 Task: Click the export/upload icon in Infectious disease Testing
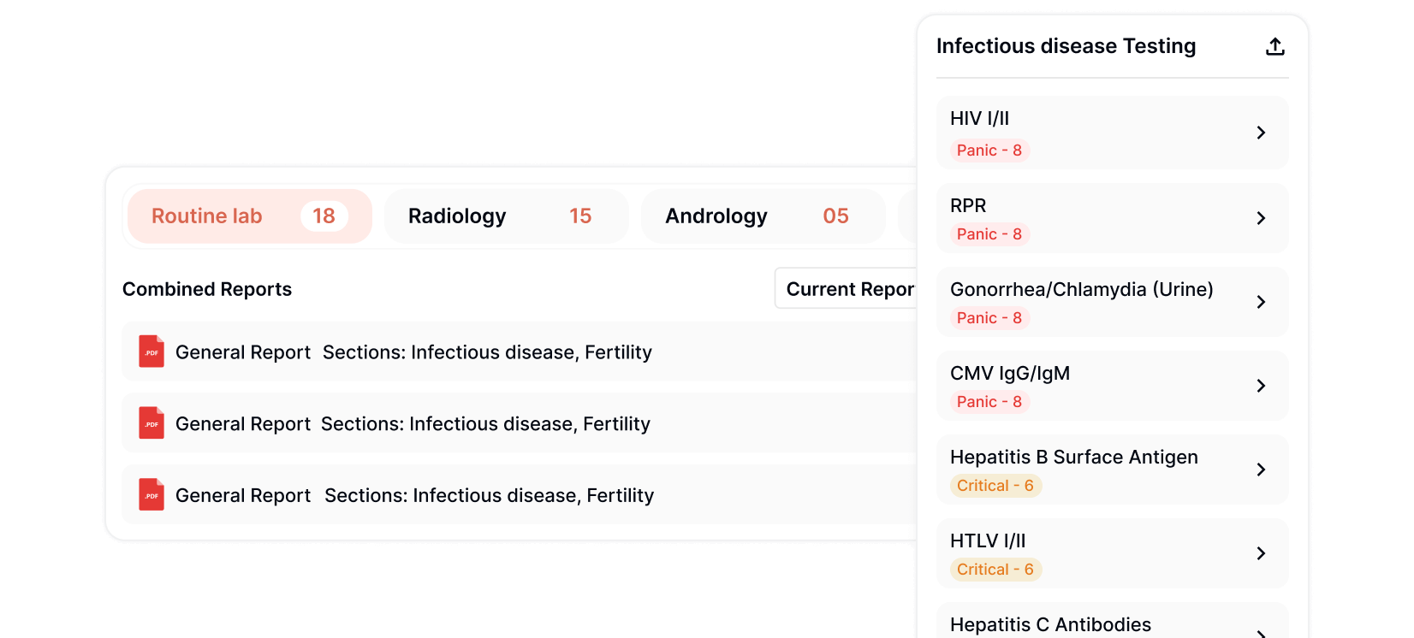1275,47
